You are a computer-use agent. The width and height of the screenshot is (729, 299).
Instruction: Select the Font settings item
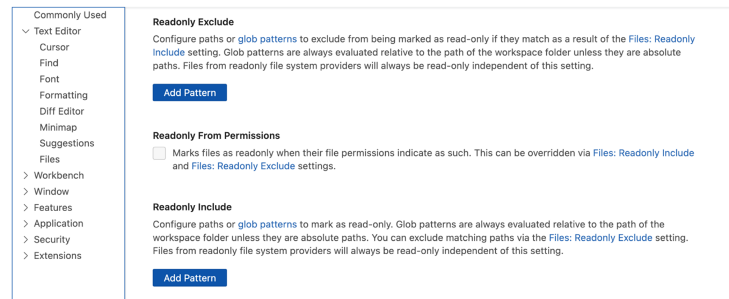pos(49,79)
